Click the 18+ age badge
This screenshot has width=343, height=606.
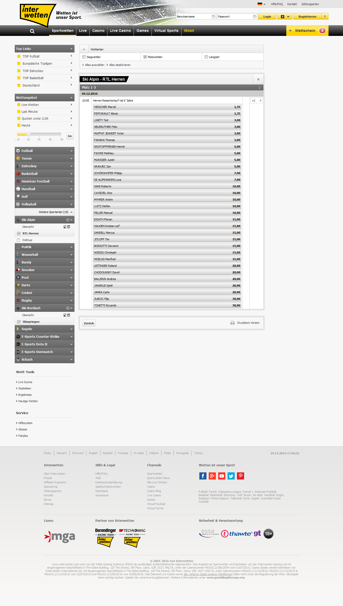[269, 533]
